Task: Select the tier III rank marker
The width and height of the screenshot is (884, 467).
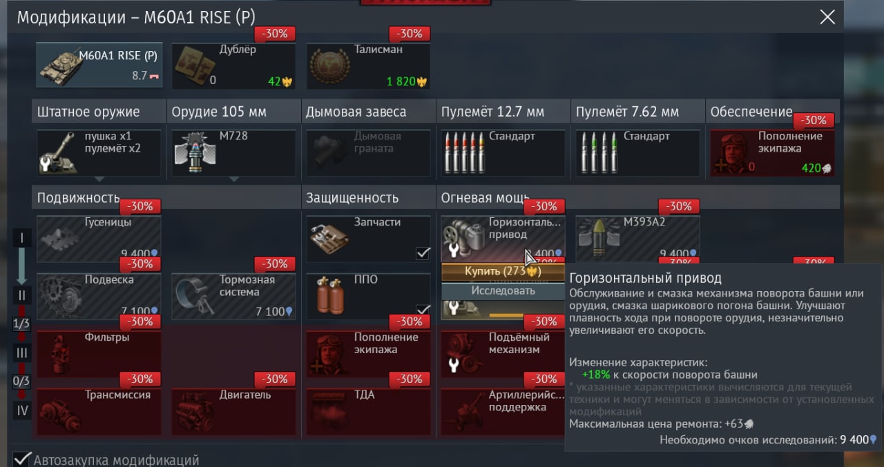Action: click(x=22, y=353)
